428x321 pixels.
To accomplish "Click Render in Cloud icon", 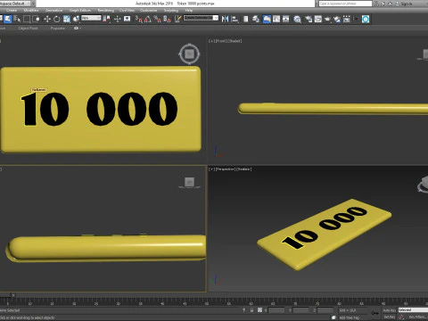I will (x=337, y=19).
